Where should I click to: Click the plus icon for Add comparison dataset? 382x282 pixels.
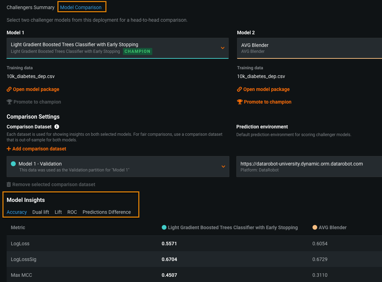coord(9,149)
